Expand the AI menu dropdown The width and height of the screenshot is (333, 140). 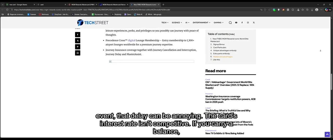[x=187, y=23]
